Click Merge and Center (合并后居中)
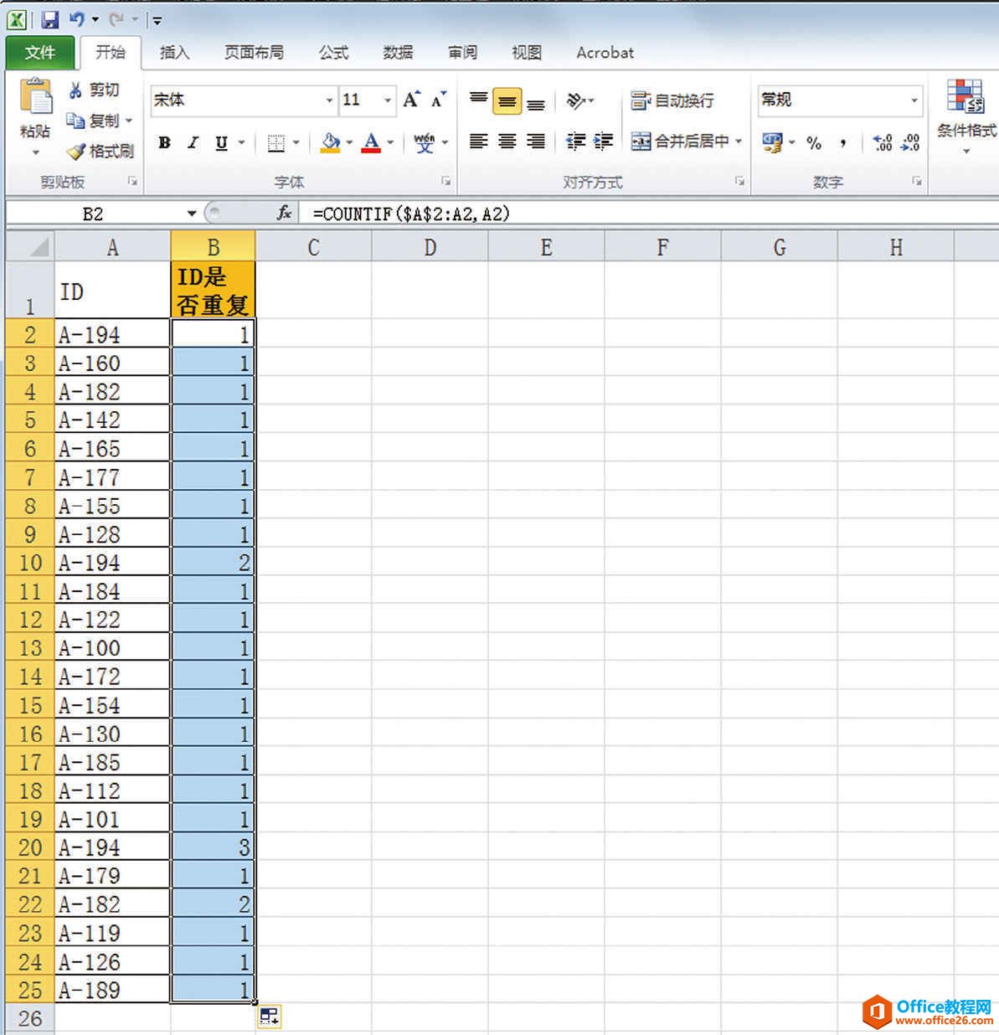The height and width of the screenshot is (1035, 999). [x=680, y=142]
